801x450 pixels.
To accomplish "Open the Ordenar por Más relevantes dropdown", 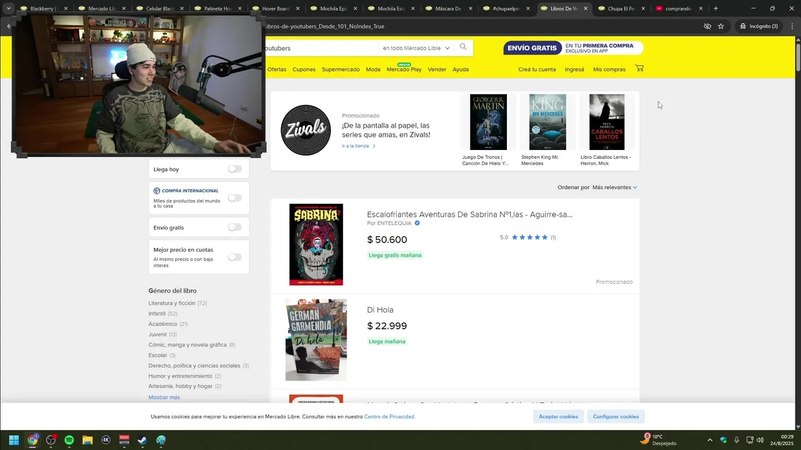I will point(615,187).
